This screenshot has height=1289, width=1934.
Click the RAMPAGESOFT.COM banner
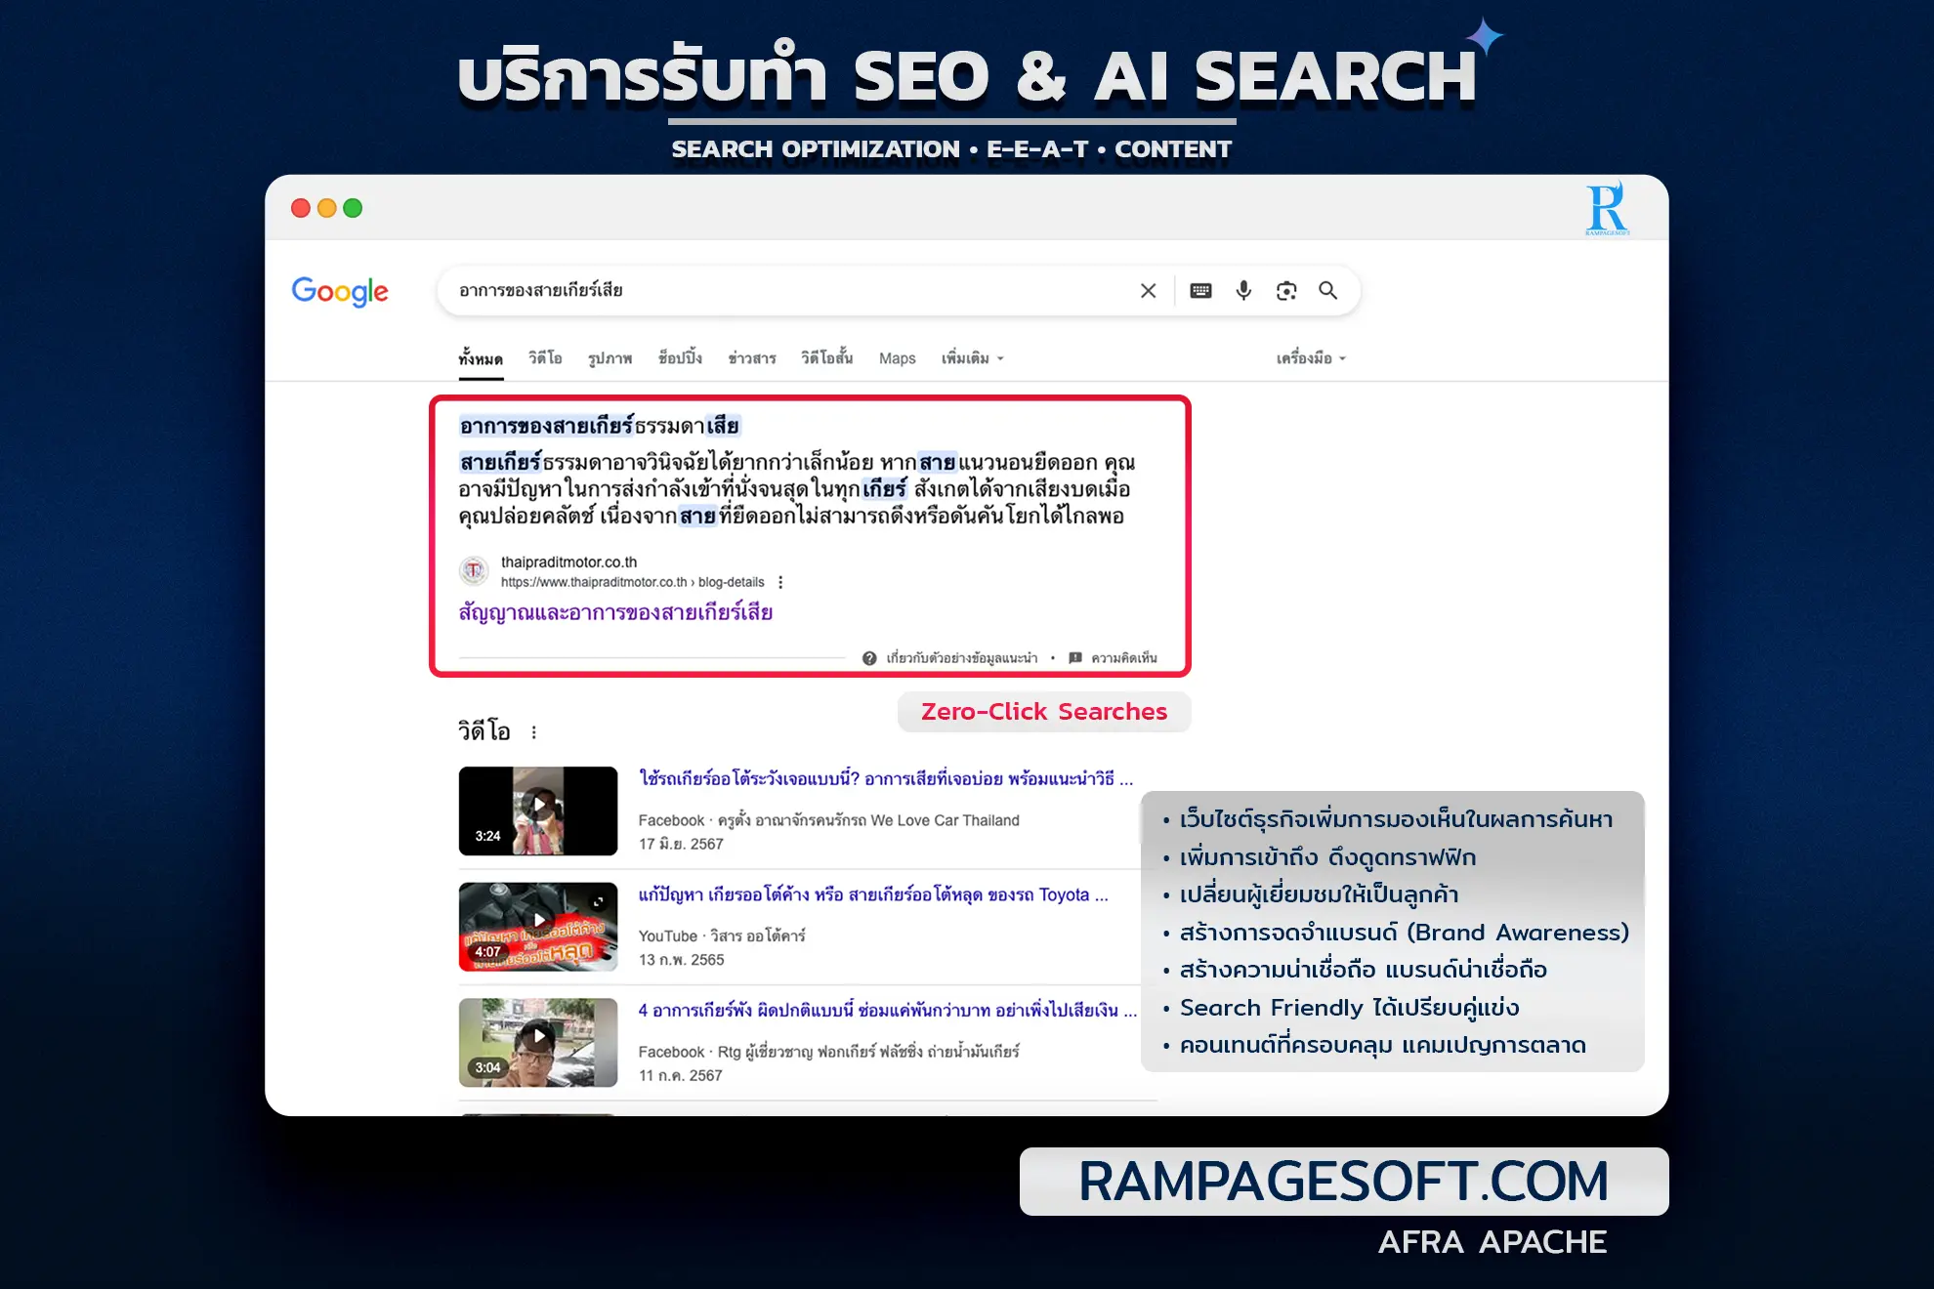click(x=1344, y=1182)
